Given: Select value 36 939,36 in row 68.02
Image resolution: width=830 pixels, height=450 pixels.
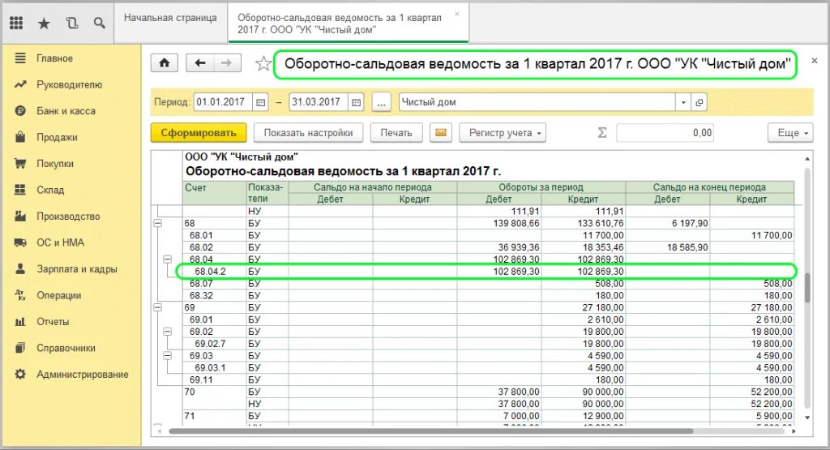Looking at the screenshot, I should pyautogui.click(x=498, y=247).
